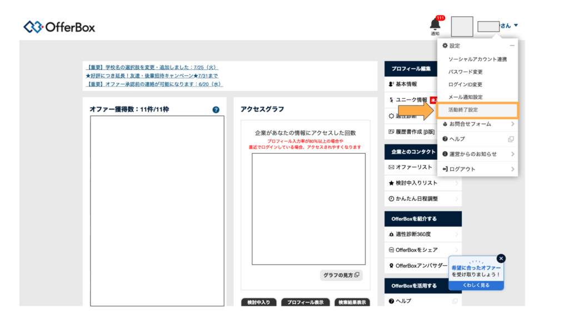The image size is (569, 319).
Task: Click chevron beside お問合せフォーム
Action: click(x=512, y=124)
